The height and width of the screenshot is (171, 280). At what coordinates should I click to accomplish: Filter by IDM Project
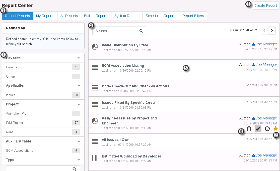click(x=15, y=123)
